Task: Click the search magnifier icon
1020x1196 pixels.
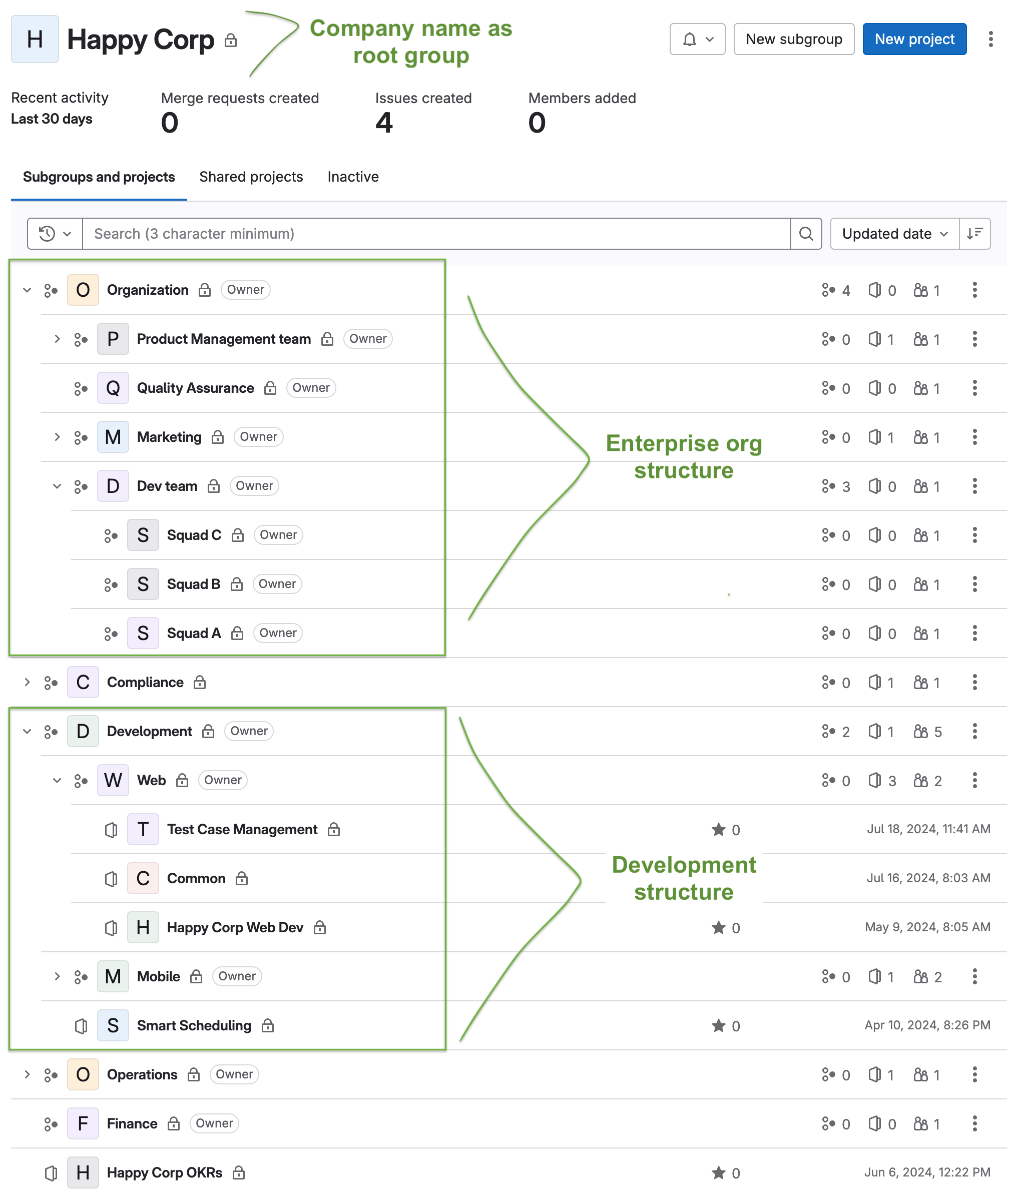Action: [806, 234]
